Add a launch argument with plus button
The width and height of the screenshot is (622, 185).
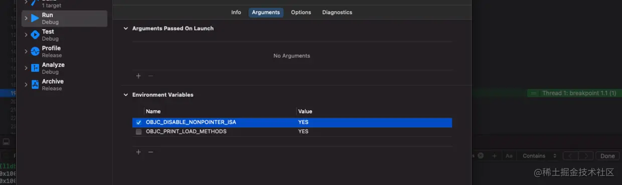(x=138, y=76)
